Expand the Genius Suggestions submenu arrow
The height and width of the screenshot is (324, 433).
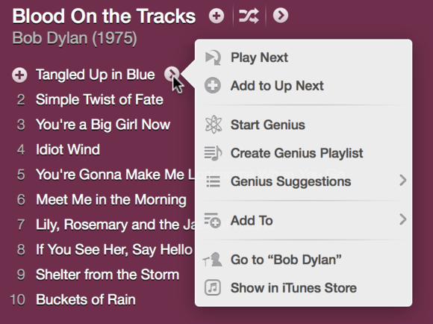tap(403, 181)
